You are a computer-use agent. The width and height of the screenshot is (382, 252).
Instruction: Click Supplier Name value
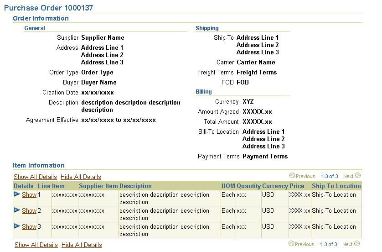[x=103, y=37]
